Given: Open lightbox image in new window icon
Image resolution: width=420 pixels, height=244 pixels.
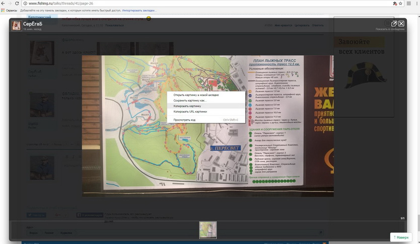Looking at the screenshot, I should tap(394, 23).
